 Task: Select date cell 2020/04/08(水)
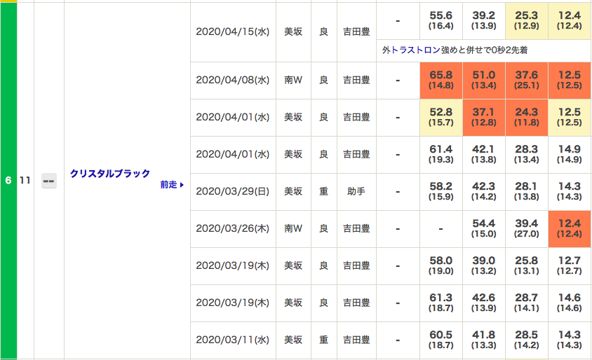pos(233,81)
